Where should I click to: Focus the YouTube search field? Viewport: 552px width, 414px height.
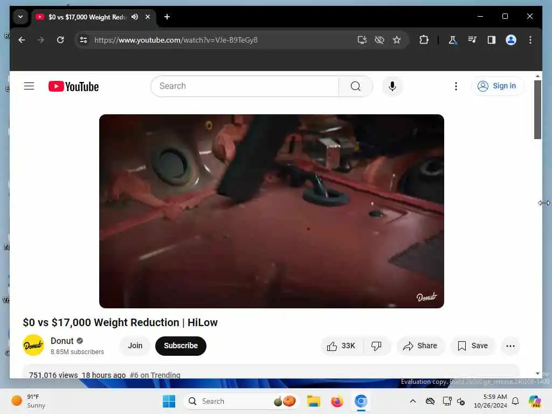point(245,86)
